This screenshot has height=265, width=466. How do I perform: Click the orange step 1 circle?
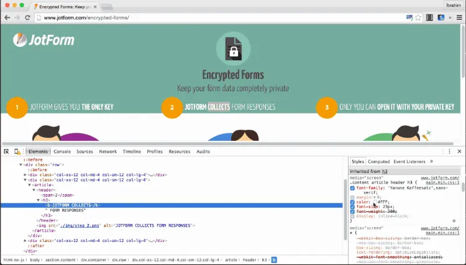[x=17, y=107]
